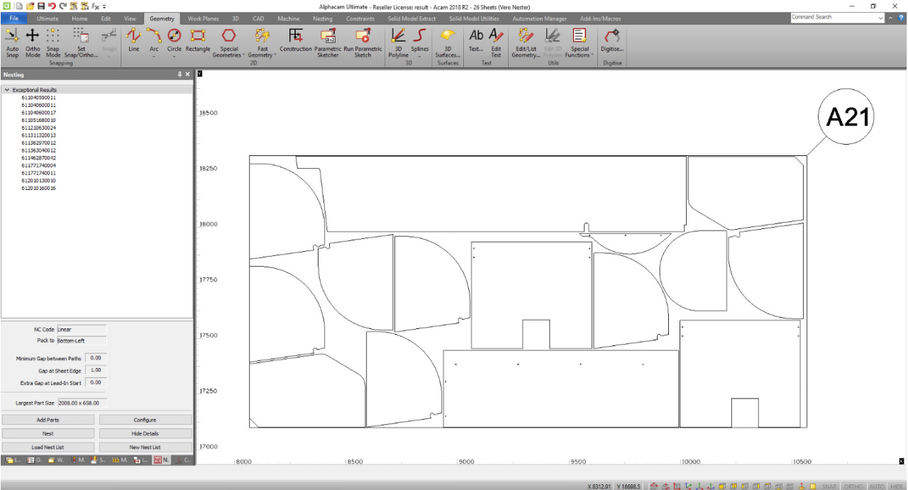Screen dimensions: 908x490
Task: Pin the Nesting panel with the pushpin
Action: pyautogui.click(x=179, y=74)
